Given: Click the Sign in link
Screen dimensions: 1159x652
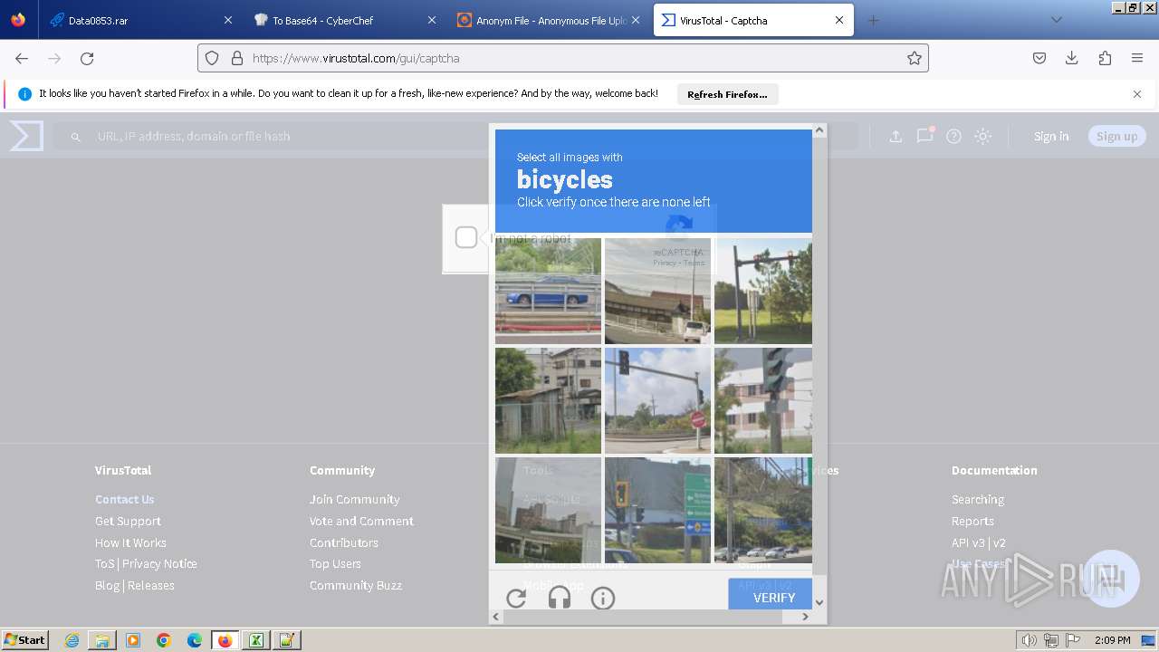Looking at the screenshot, I should [1051, 136].
